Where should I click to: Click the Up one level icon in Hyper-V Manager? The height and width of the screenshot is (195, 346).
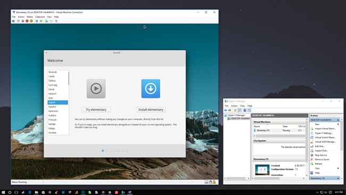(x=235, y=110)
